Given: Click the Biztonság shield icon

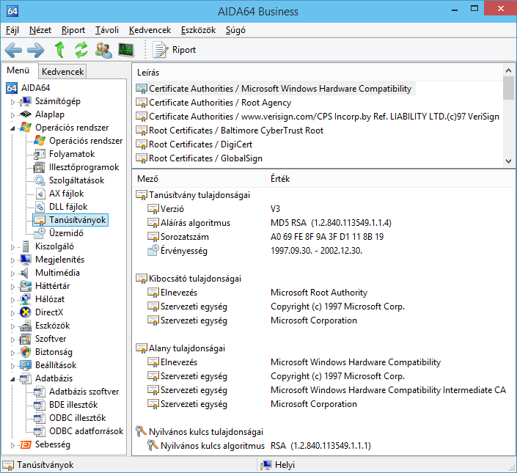Looking at the screenshot, I should pos(26,352).
